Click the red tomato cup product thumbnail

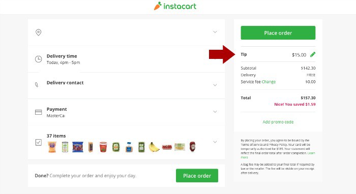pos(103,147)
